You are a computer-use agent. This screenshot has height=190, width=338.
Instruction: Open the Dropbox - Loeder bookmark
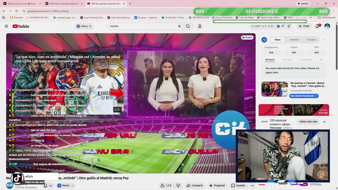click(x=146, y=18)
